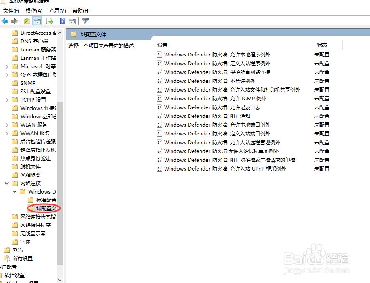Screen dimensions: 370x283
Task: Select the DirectAccess folder in tree
Action: pos(34,33)
